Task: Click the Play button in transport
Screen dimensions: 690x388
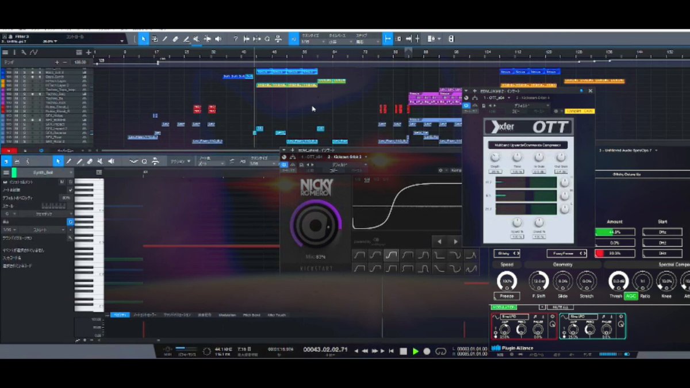Action: click(415, 351)
